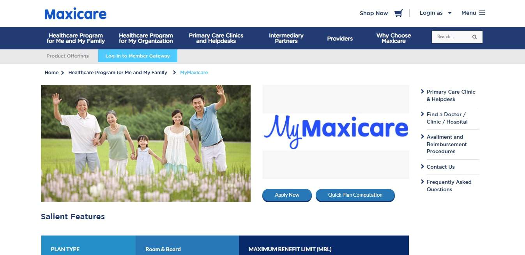Go to Home breadcrumb link
The width and height of the screenshot is (525, 255).
pos(51,73)
